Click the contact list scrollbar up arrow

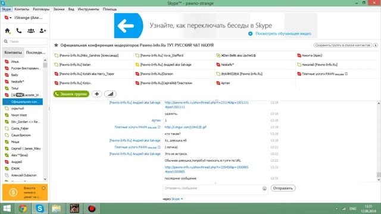[45, 60]
